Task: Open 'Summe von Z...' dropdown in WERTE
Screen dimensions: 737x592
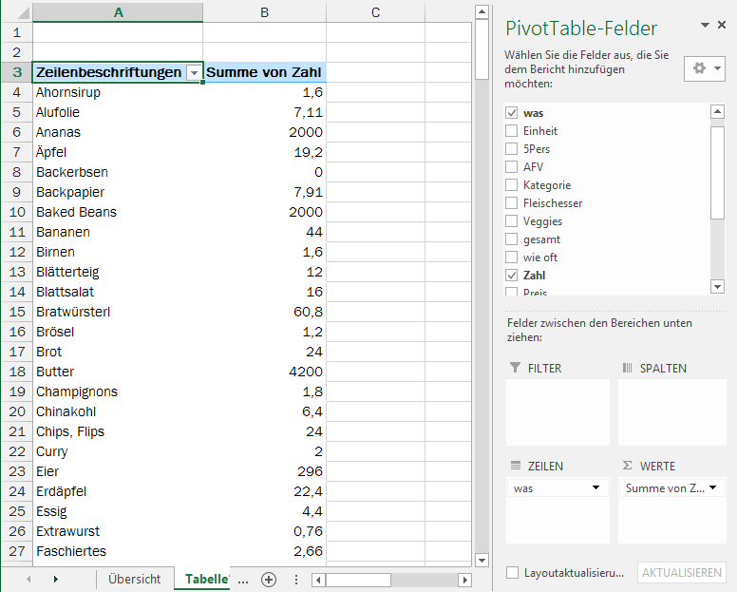Action: [711, 487]
